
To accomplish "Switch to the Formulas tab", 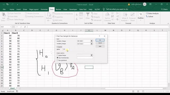I will click(x=44, y=9).
